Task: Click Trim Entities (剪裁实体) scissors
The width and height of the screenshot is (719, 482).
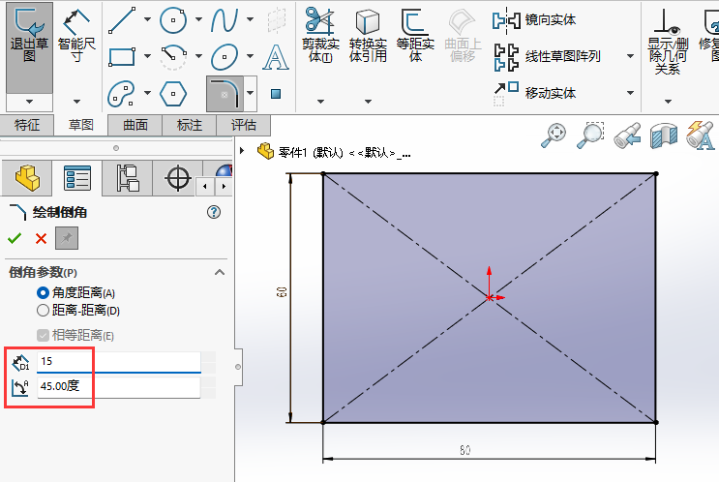Action: click(x=320, y=35)
